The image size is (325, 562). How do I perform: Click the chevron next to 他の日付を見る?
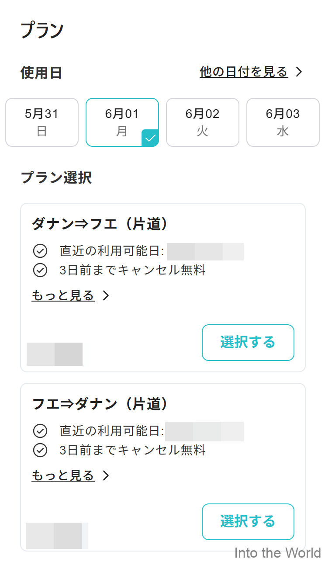(300, 72)
